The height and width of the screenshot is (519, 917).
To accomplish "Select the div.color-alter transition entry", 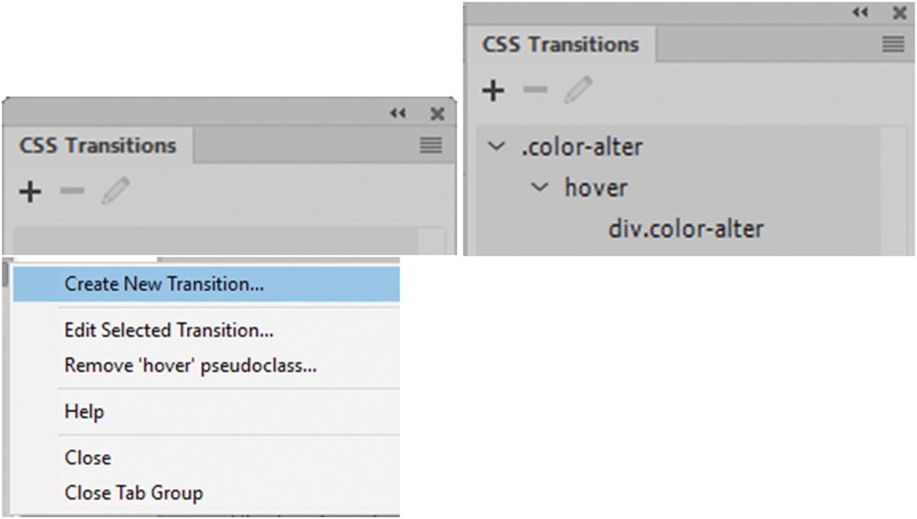I will click(x=686, y=228).
